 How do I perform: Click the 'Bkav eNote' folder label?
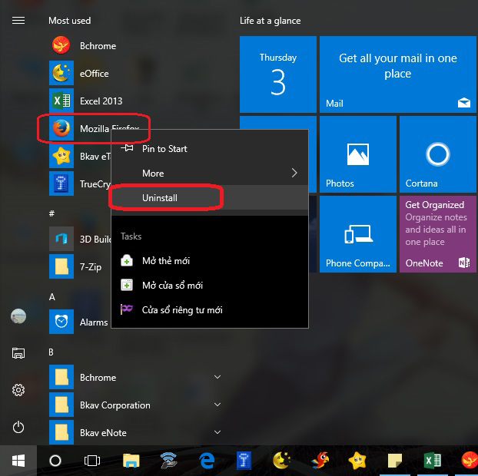[103, 433]
